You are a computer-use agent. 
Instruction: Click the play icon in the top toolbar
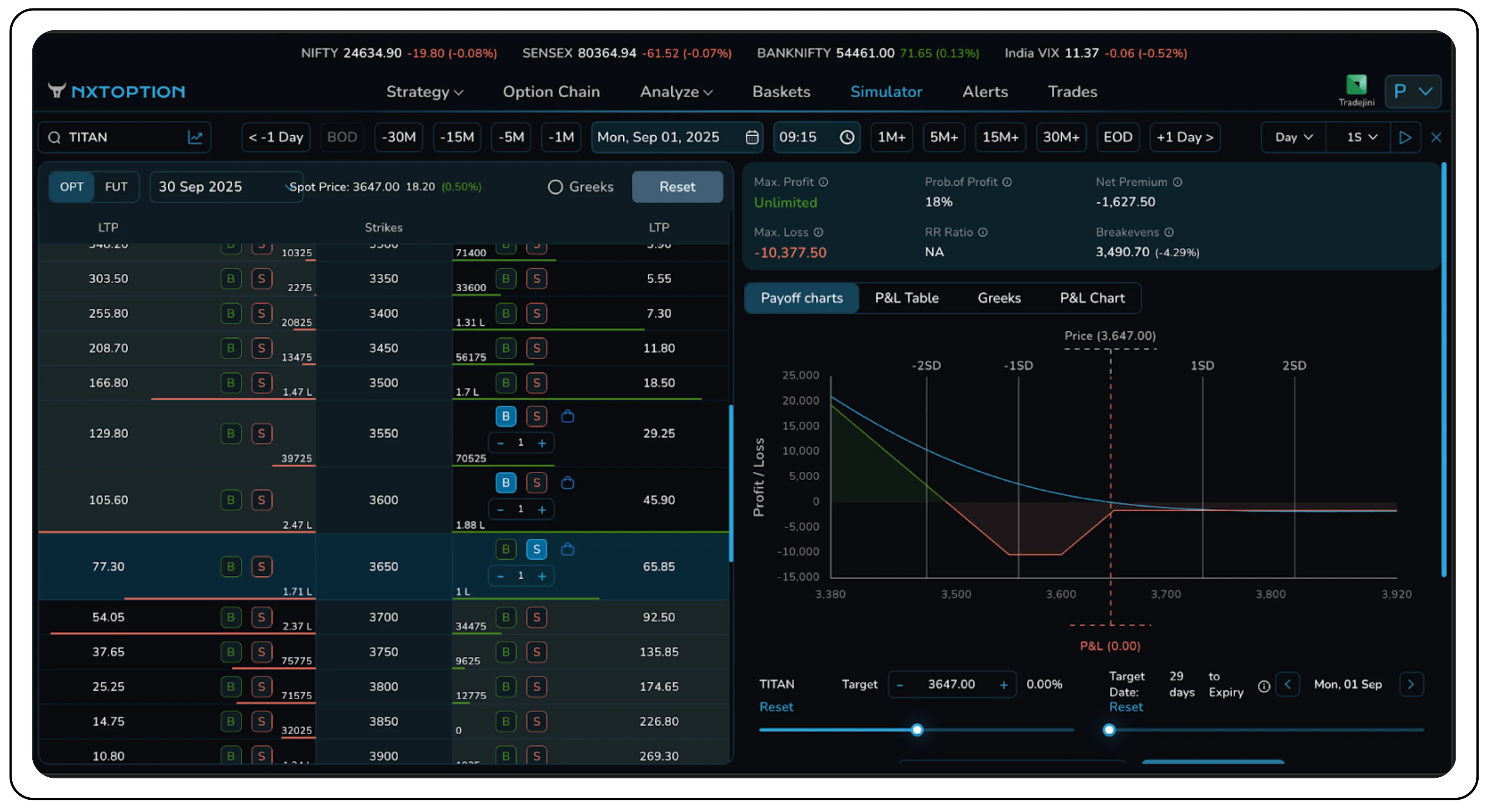(1406, 137)
